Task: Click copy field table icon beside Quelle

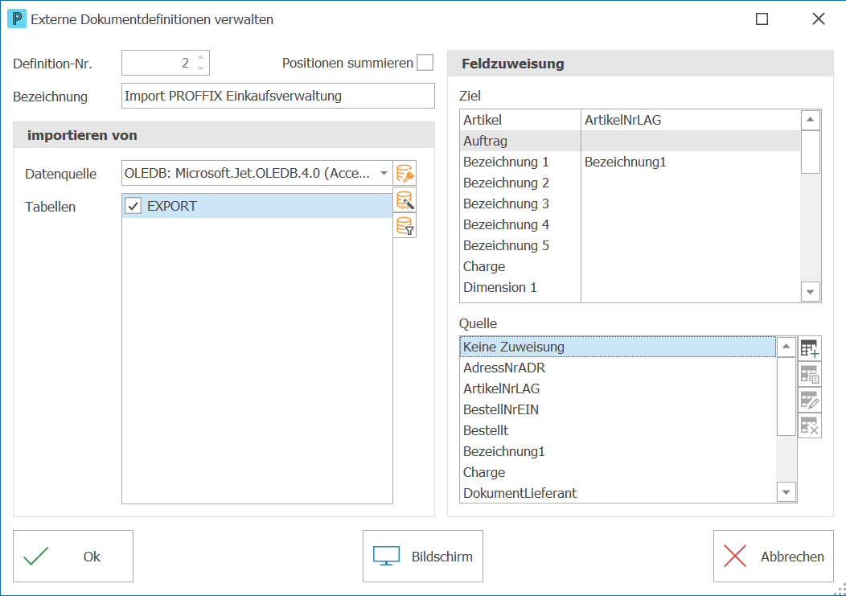Action: 809,374
